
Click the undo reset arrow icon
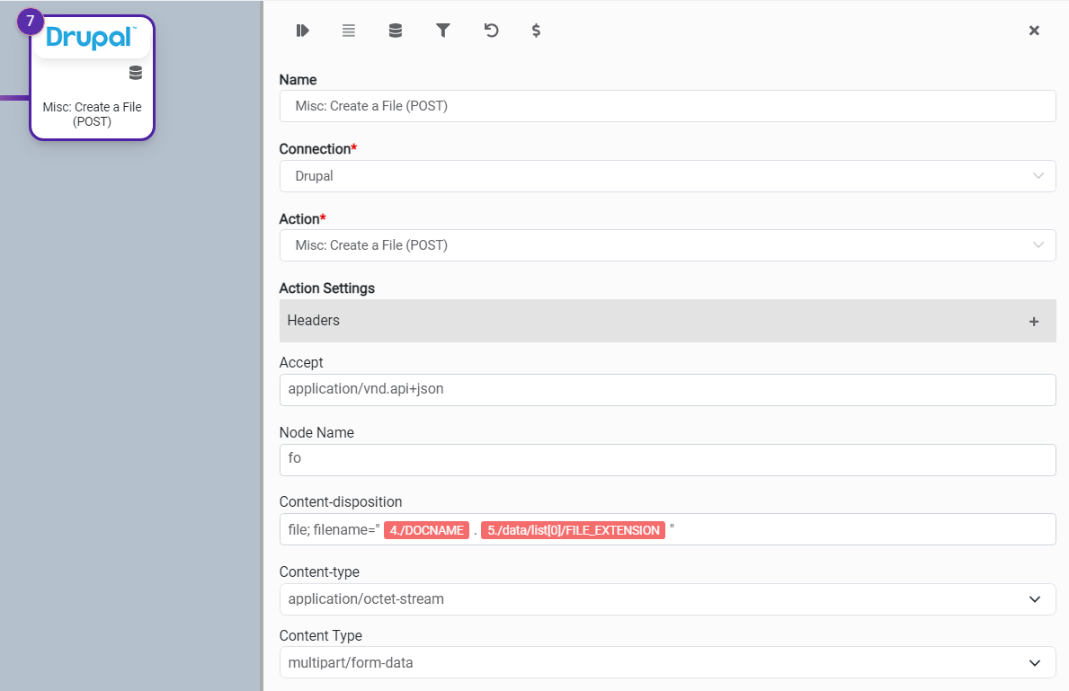(490, 31)
